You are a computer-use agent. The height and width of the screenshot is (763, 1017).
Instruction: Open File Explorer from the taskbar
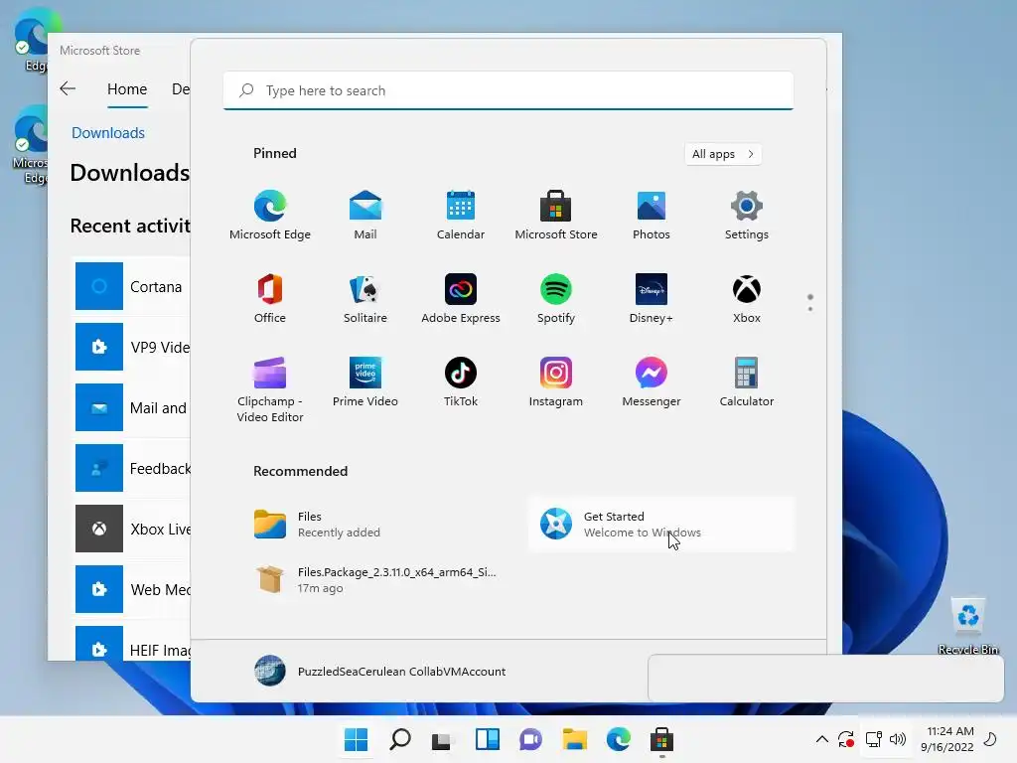tap(575, 739)
